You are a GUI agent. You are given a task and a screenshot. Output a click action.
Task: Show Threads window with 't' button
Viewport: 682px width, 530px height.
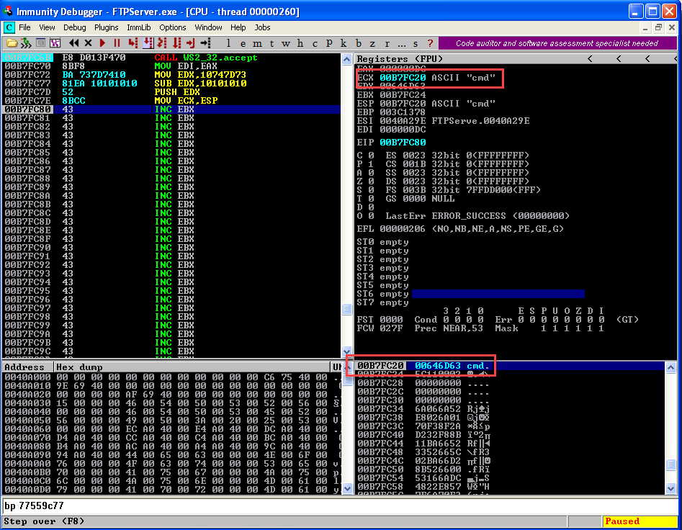tap(272, 43)
